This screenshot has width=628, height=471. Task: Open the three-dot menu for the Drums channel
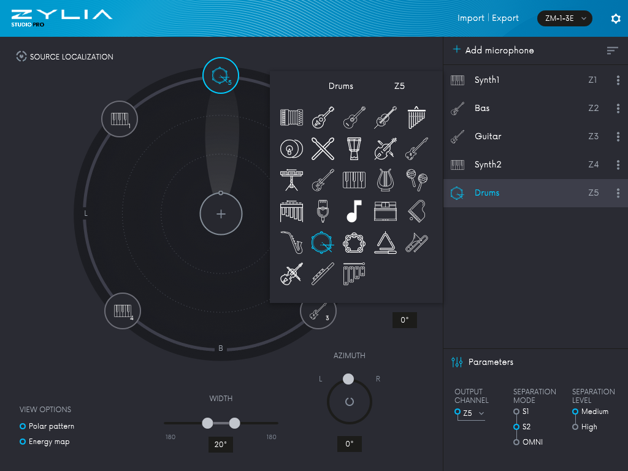(x=618, y=193)
